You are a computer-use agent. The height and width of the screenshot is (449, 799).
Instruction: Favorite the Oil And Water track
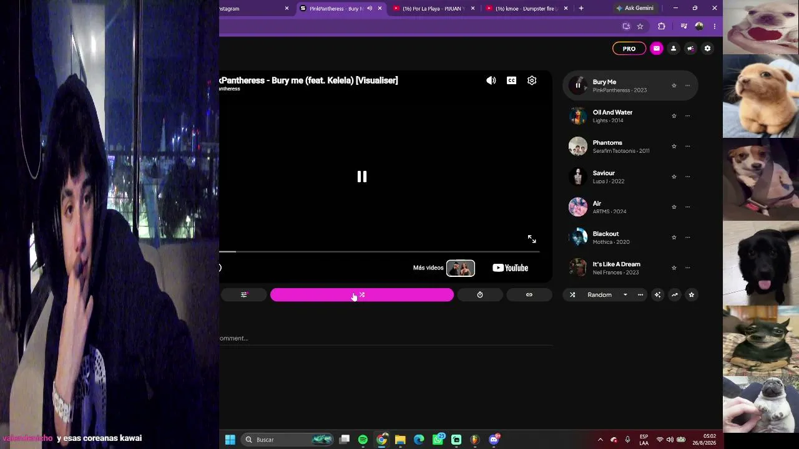[x=674, y=116]
